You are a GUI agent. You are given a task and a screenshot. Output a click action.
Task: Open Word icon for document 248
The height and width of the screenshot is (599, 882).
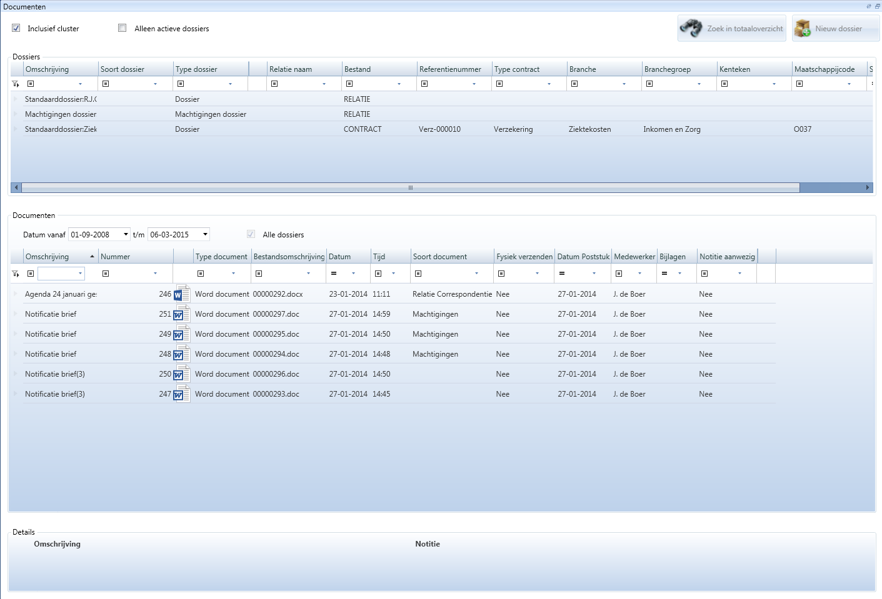click(182, 354)
